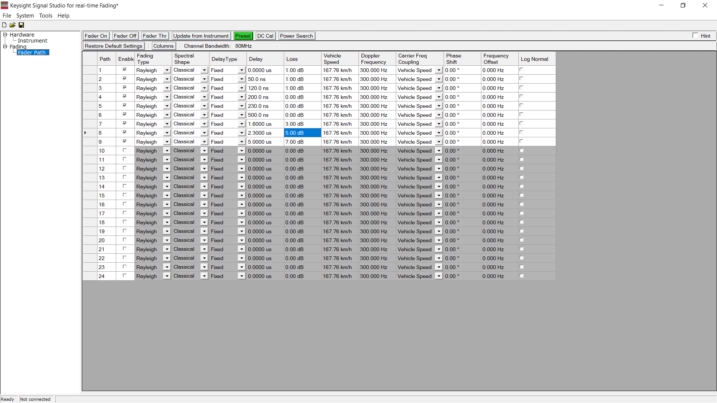Open the System menu
The width and height of the screenshot is (717, 403).
[25, 16]
